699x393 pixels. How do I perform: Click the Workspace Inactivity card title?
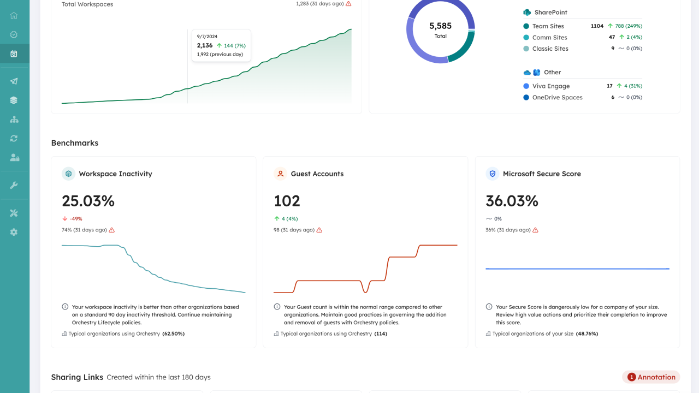[x=115, y=174]
